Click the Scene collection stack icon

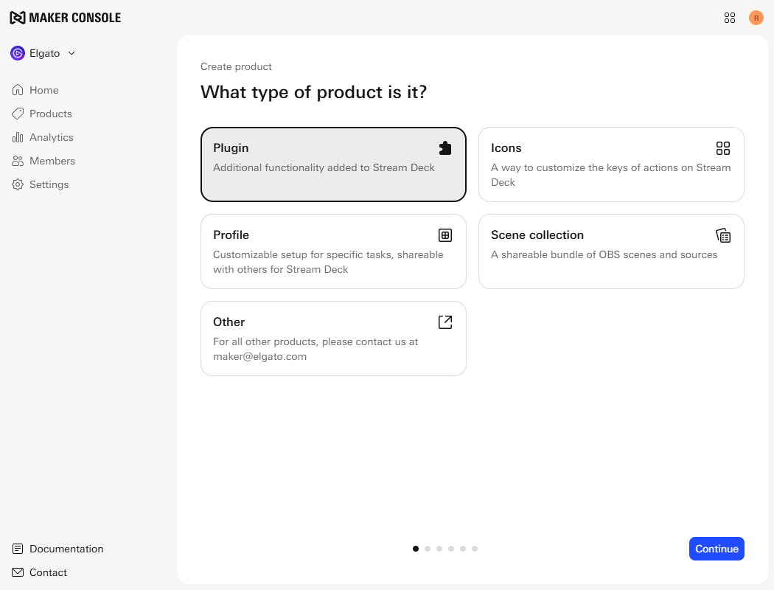[723, 235]
